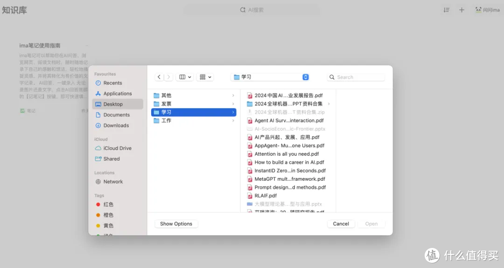
Task: Open the 工作 folder
Action: pyautogui.click(x=194, y=120)
